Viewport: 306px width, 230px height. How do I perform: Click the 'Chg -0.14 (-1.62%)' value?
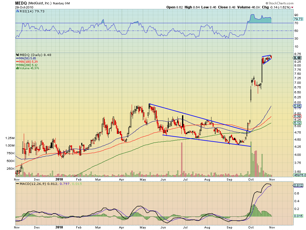pyautogui.click(x=276, y=7)
